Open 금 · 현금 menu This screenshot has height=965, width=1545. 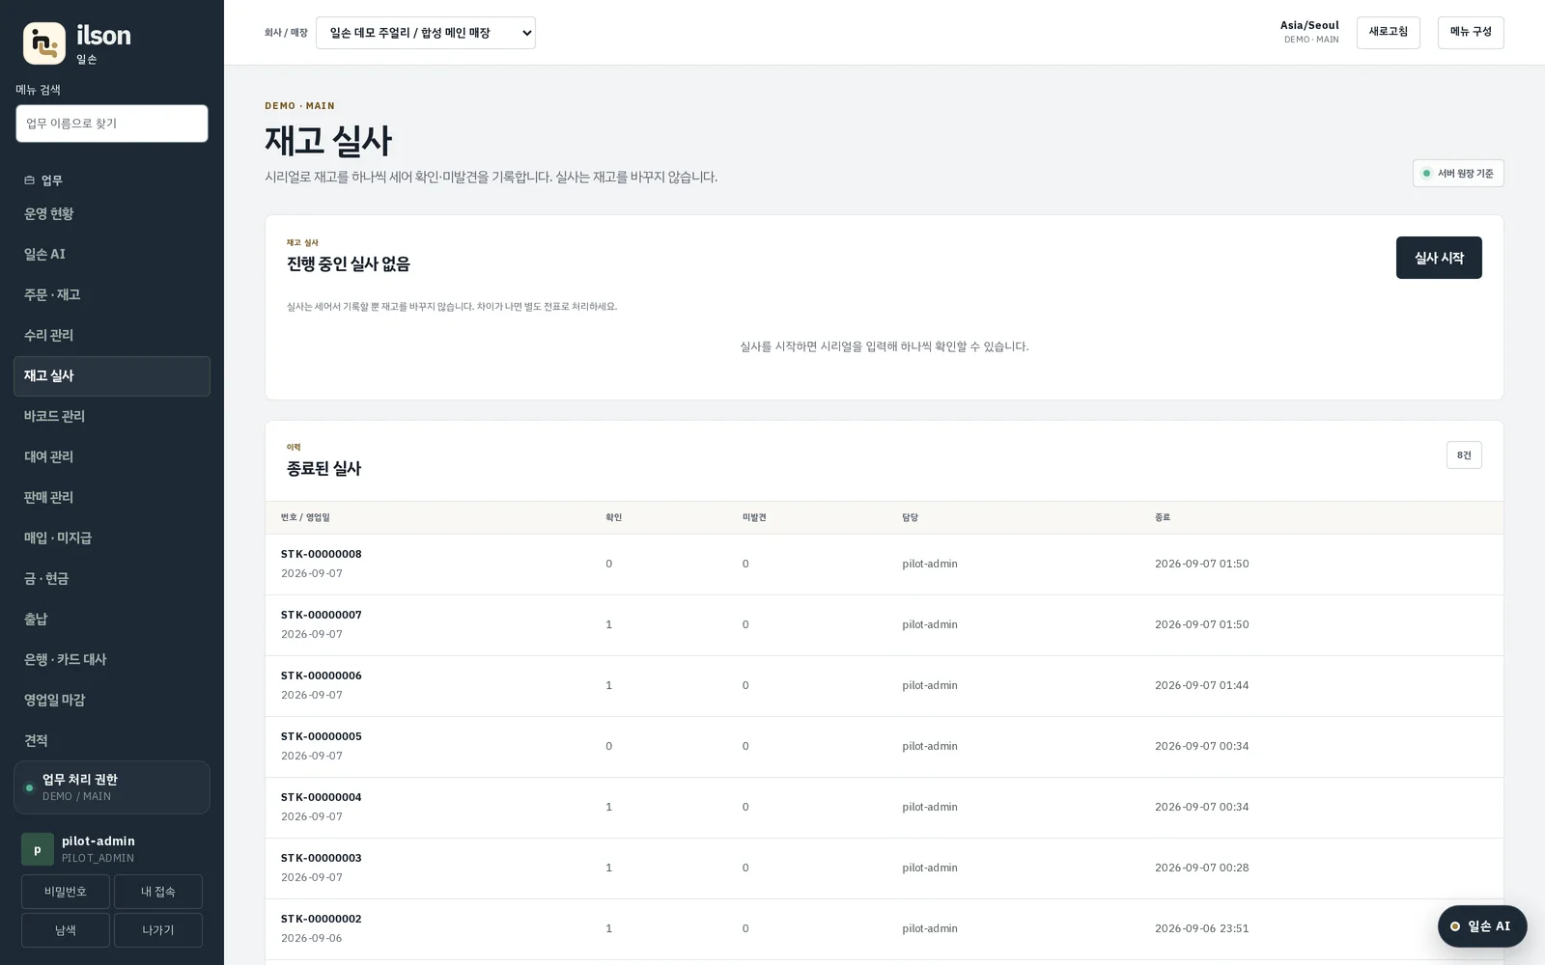112,579
